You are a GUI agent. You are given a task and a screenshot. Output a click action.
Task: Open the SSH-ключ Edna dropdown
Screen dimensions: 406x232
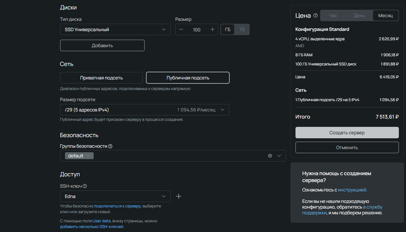115,196
